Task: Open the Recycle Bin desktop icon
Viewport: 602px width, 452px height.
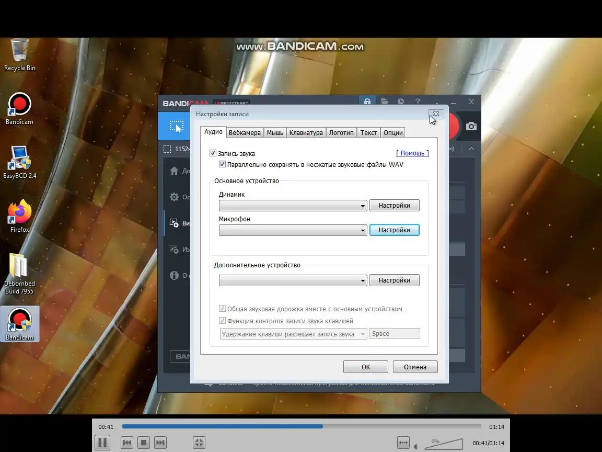Action: tap(19, 55)
